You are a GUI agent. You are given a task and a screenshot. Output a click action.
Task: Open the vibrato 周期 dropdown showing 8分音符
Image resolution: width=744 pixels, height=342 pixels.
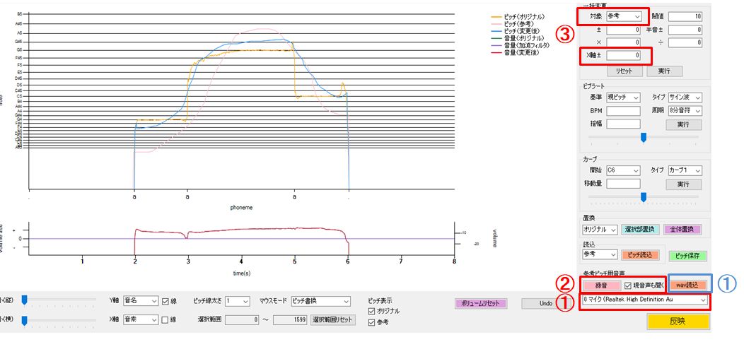(684, 111)
